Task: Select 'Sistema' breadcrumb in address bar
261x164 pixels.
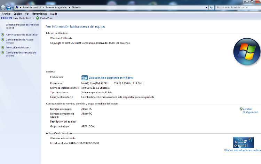Action: click(76, 8)
